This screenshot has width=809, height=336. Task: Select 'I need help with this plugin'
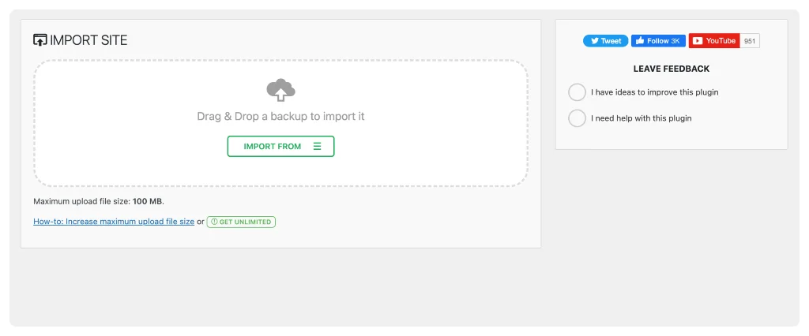click(577, 118)
